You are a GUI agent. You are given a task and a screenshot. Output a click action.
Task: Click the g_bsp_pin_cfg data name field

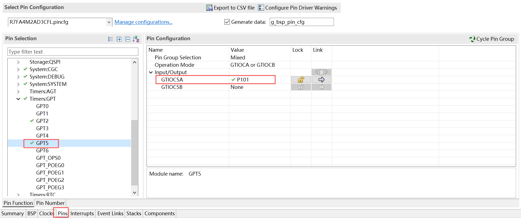coord(302,22)
